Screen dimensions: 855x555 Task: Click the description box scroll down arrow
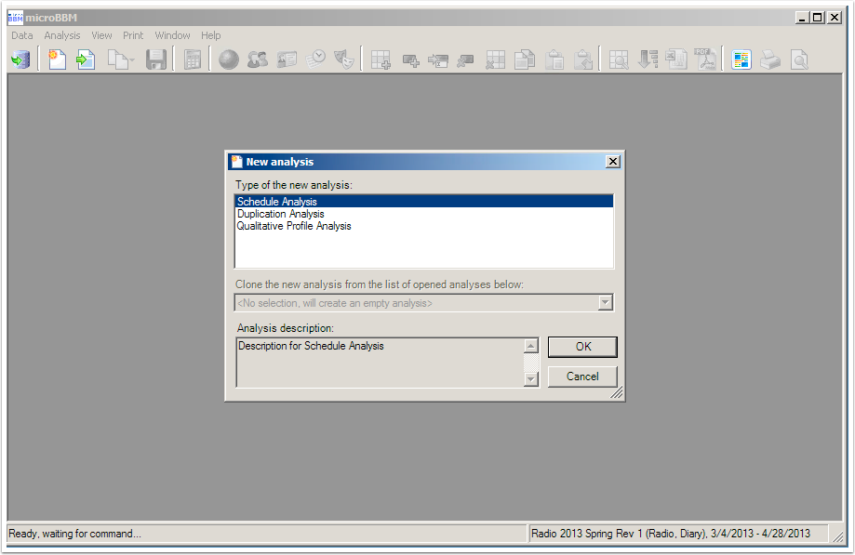pyautogui.click(x=531, y=378)
